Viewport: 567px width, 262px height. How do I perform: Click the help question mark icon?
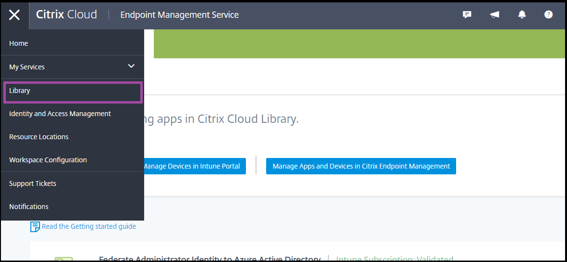pos(548,14)
